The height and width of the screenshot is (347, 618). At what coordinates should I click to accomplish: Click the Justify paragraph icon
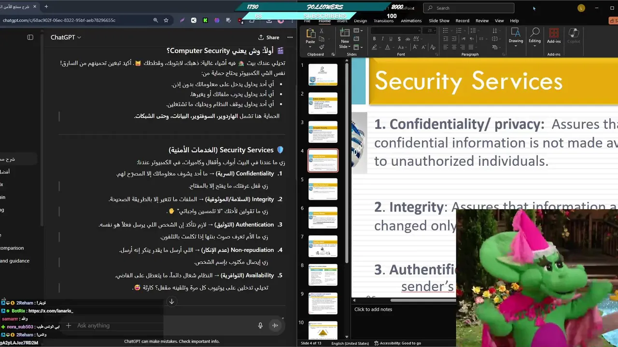[471, 47]
